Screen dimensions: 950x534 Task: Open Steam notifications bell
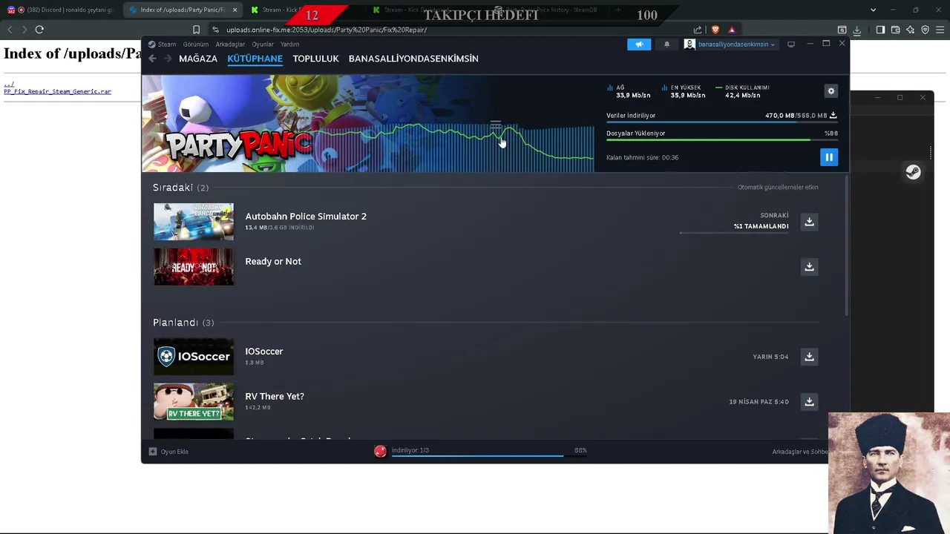click(x=666, y=44)
